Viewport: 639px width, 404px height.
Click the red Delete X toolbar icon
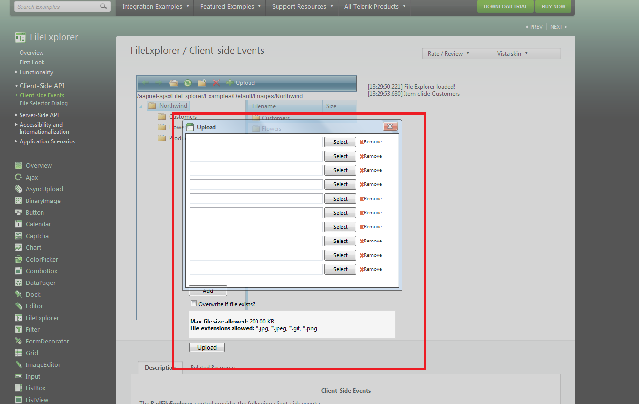[x=216, y=83]
